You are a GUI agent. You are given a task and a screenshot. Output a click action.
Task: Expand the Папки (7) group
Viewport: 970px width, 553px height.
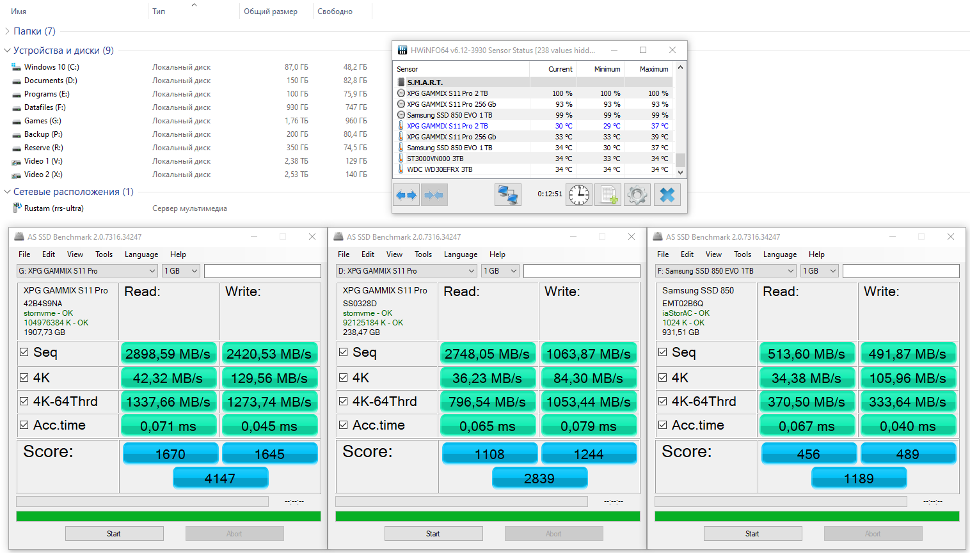point(7,31)
